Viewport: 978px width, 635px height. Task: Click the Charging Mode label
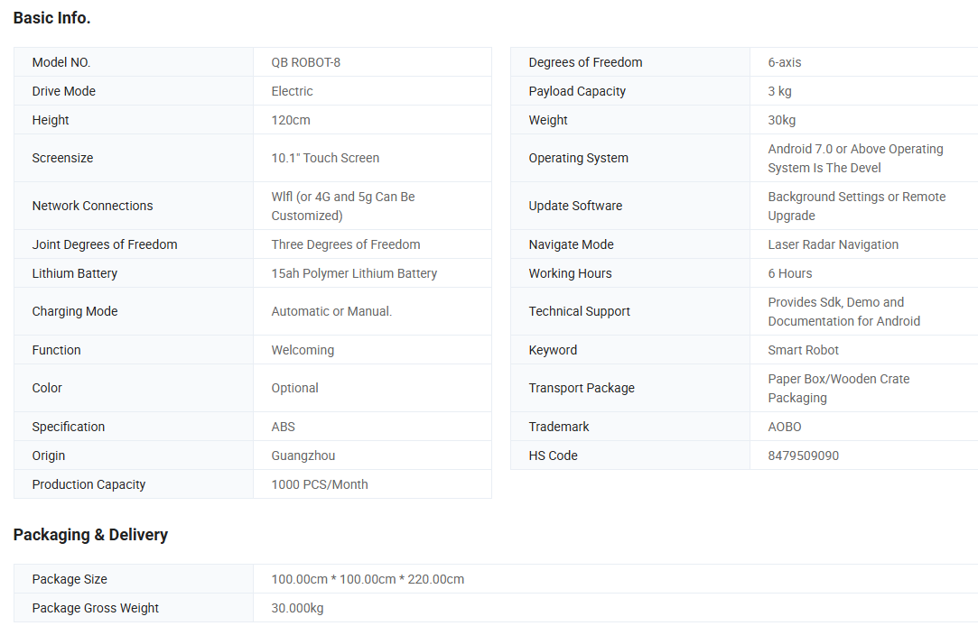(75, 311)
